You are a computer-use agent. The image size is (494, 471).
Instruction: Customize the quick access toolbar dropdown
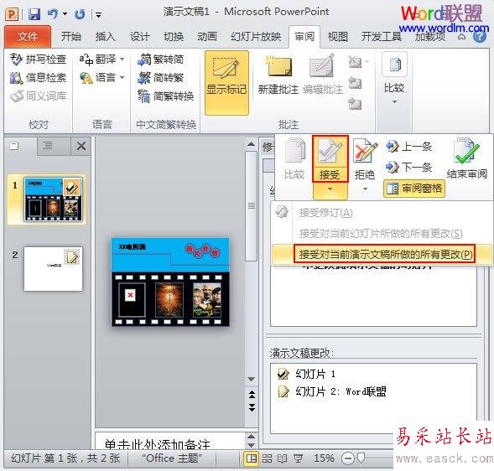pyautogui.click(x=98, y=14)
